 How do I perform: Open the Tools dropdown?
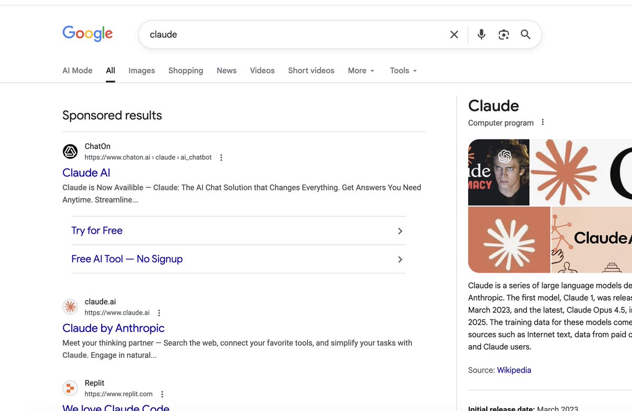coord(403,71)
